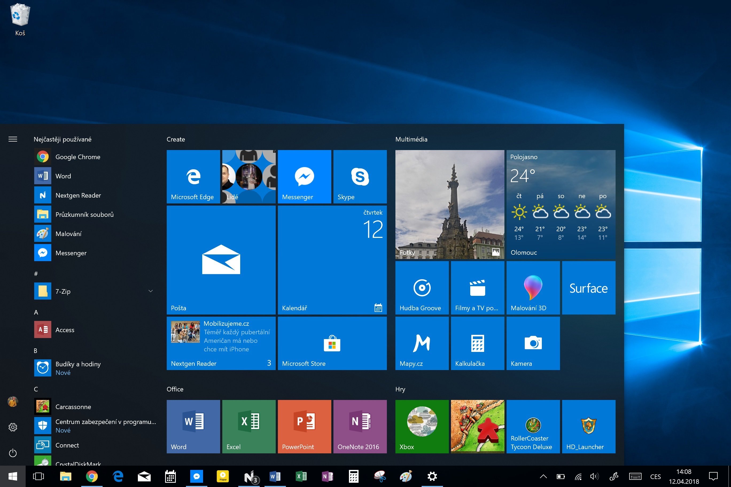The height and width of the screenshot is (487, 731).
Task: Open the Kamera tile
Action: pyautogui.click(x=533, y=343)
